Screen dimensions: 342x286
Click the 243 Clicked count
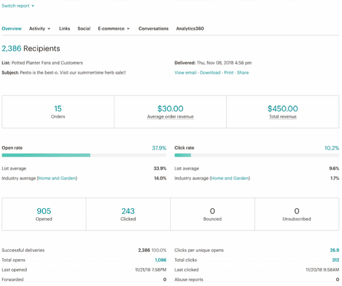point(128,211)
